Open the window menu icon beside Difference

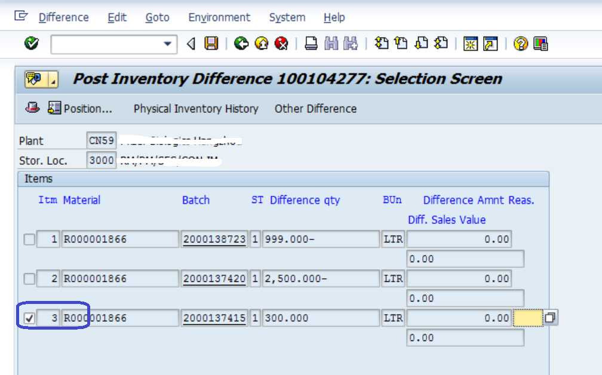click(x=21, y=16)
